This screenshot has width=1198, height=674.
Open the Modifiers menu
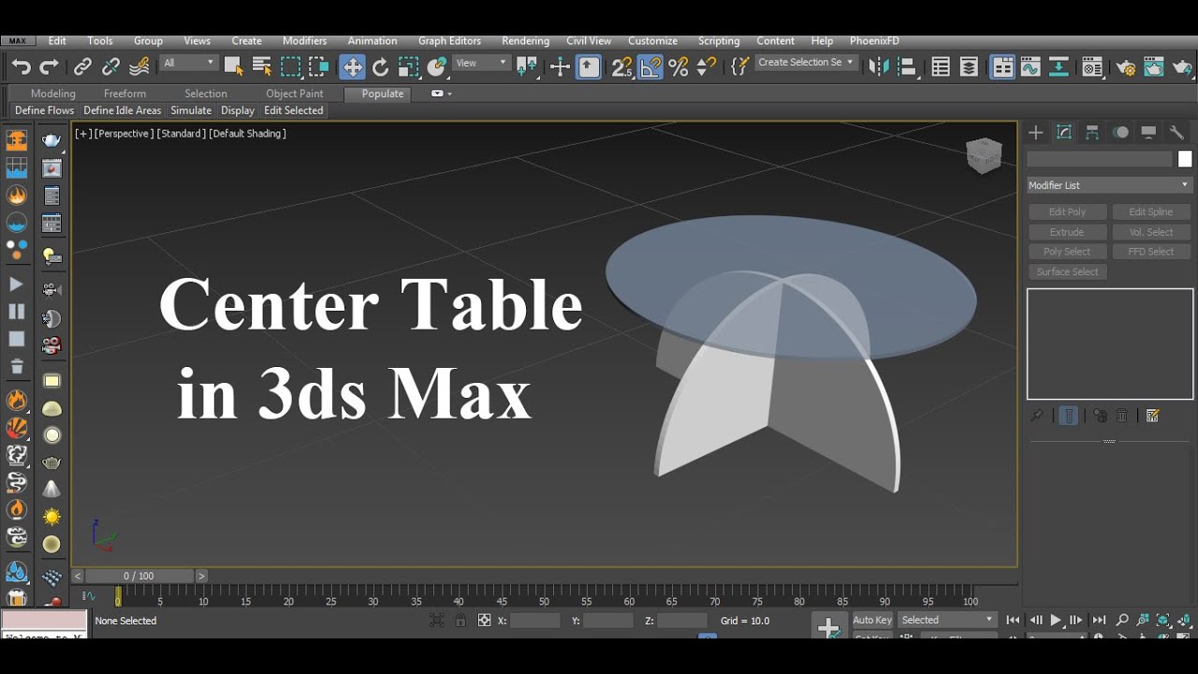[x=304, y=41]
